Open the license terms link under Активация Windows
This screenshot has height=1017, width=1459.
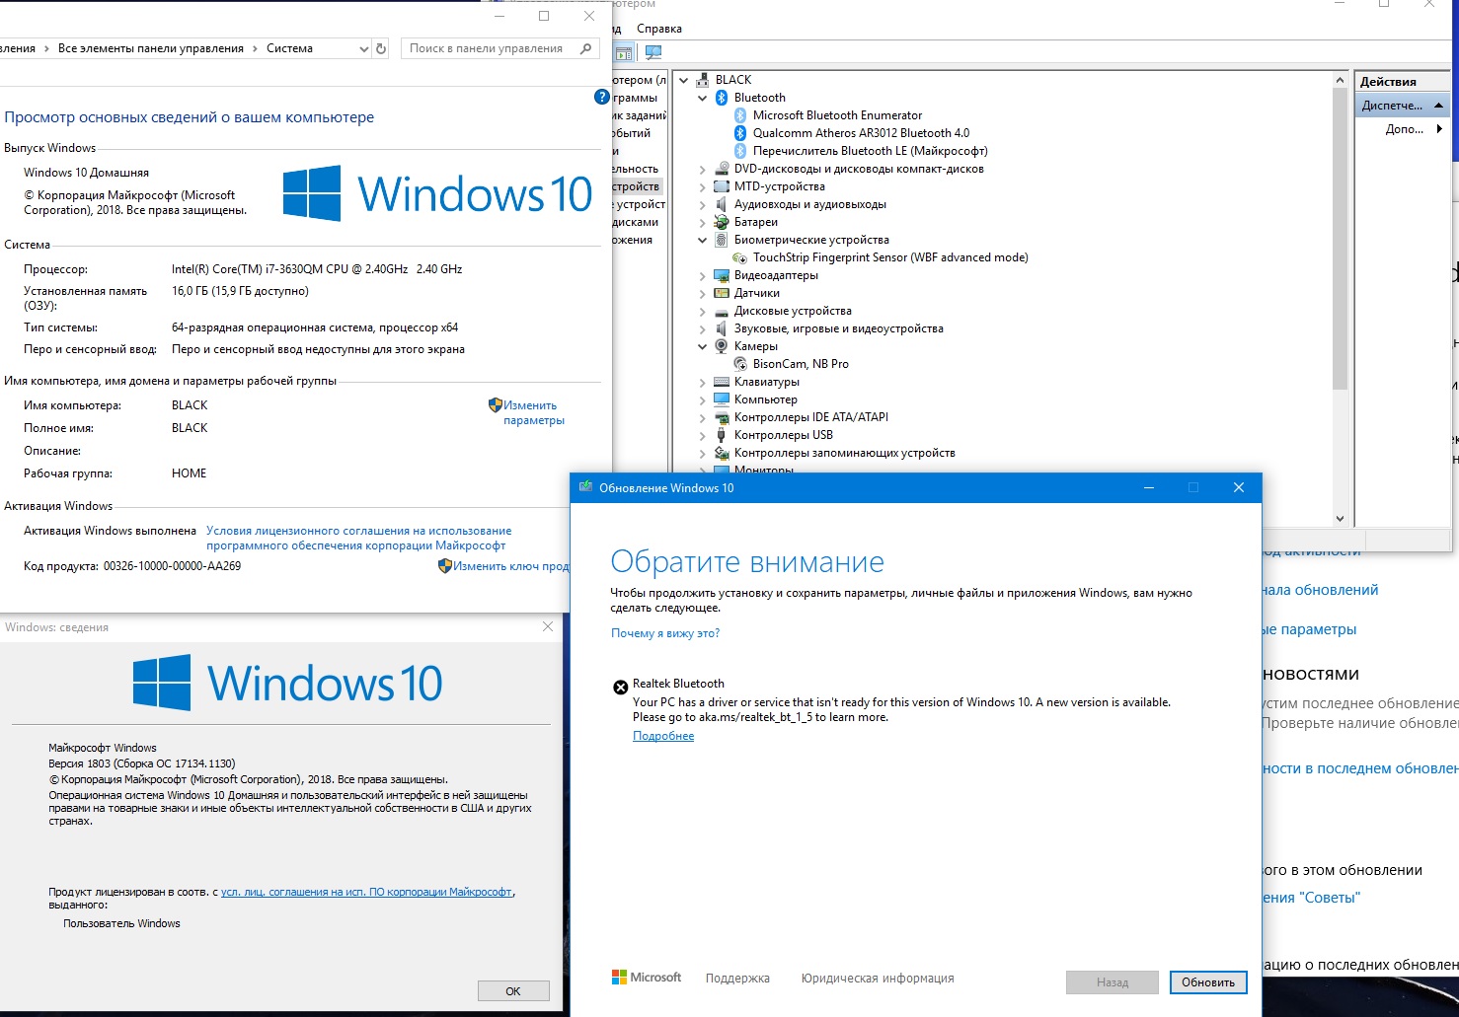358,538
